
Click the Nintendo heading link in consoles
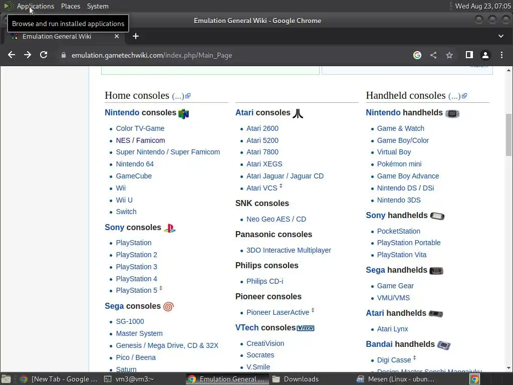point(122,113)
